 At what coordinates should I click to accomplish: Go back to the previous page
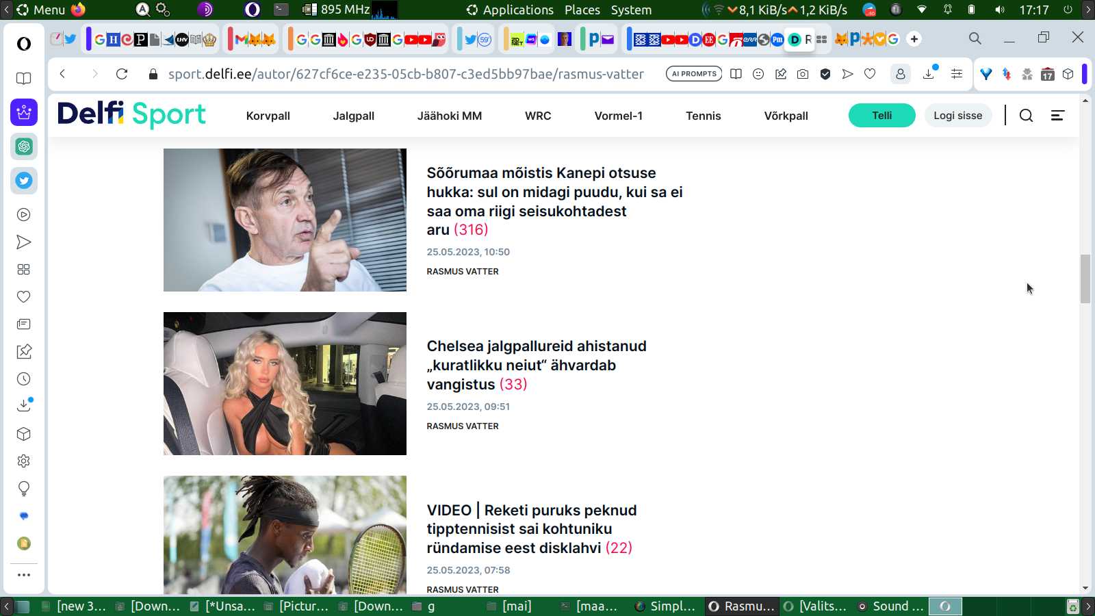tap(63, 74)
